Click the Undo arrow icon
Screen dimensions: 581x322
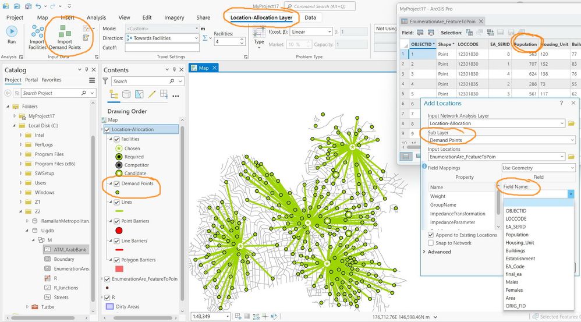(38, 6)
